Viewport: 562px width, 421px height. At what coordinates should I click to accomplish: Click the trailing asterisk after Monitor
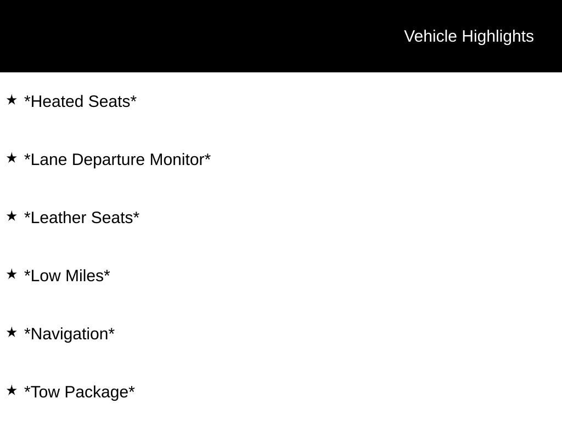pyautogui.click(x=207, y=156)
